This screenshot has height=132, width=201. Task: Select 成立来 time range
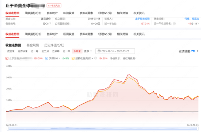[x=11, y=51]
